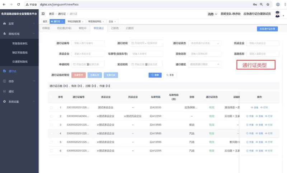Screen dimensions: 287x173
Task: Expand the 消息 dropdown in the header
Action: (x=212, y=14)
